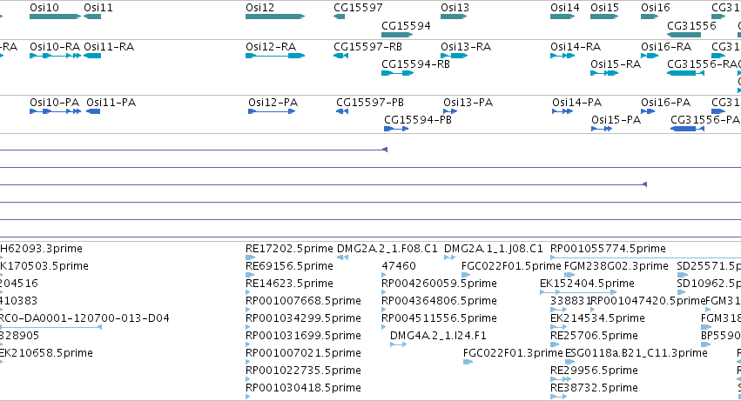This screenshot has width=741, height=401.
Task: Click the CG31556 gene bar
Action: (684, 35)
